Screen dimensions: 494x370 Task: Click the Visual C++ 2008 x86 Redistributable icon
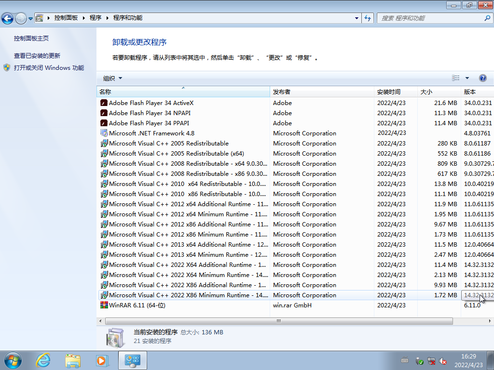click(104, 173)
